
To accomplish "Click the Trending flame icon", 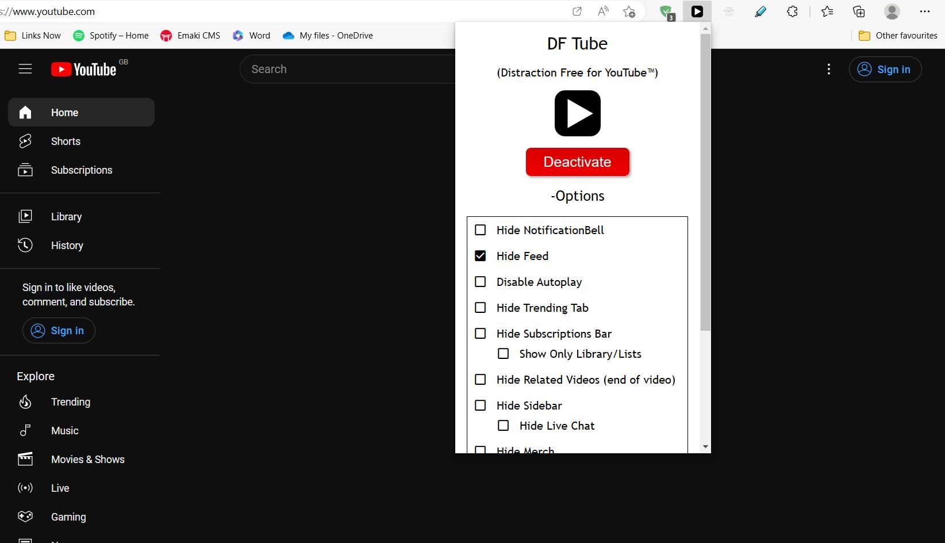I will tap(25, 401).
